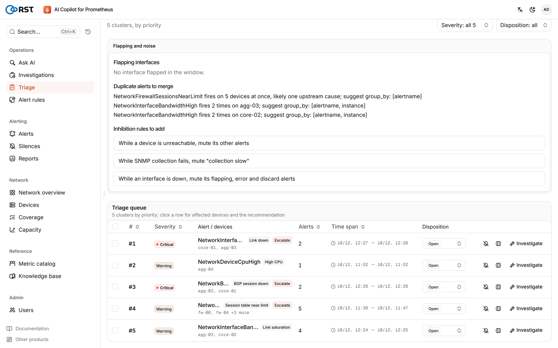Click the orange AI Copilot app icon
558x348 pixels.
[x=47, y=10]
